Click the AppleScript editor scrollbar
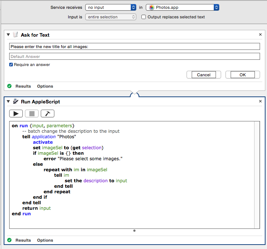The width and height of the screenshot is (267, 249). pyautogui.click(x=257, y=175)
